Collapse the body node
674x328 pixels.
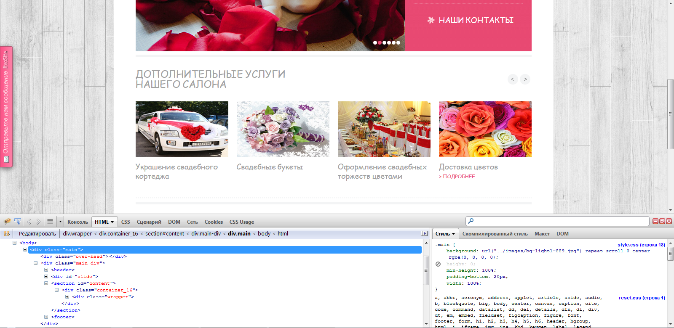tap(14, 243)
